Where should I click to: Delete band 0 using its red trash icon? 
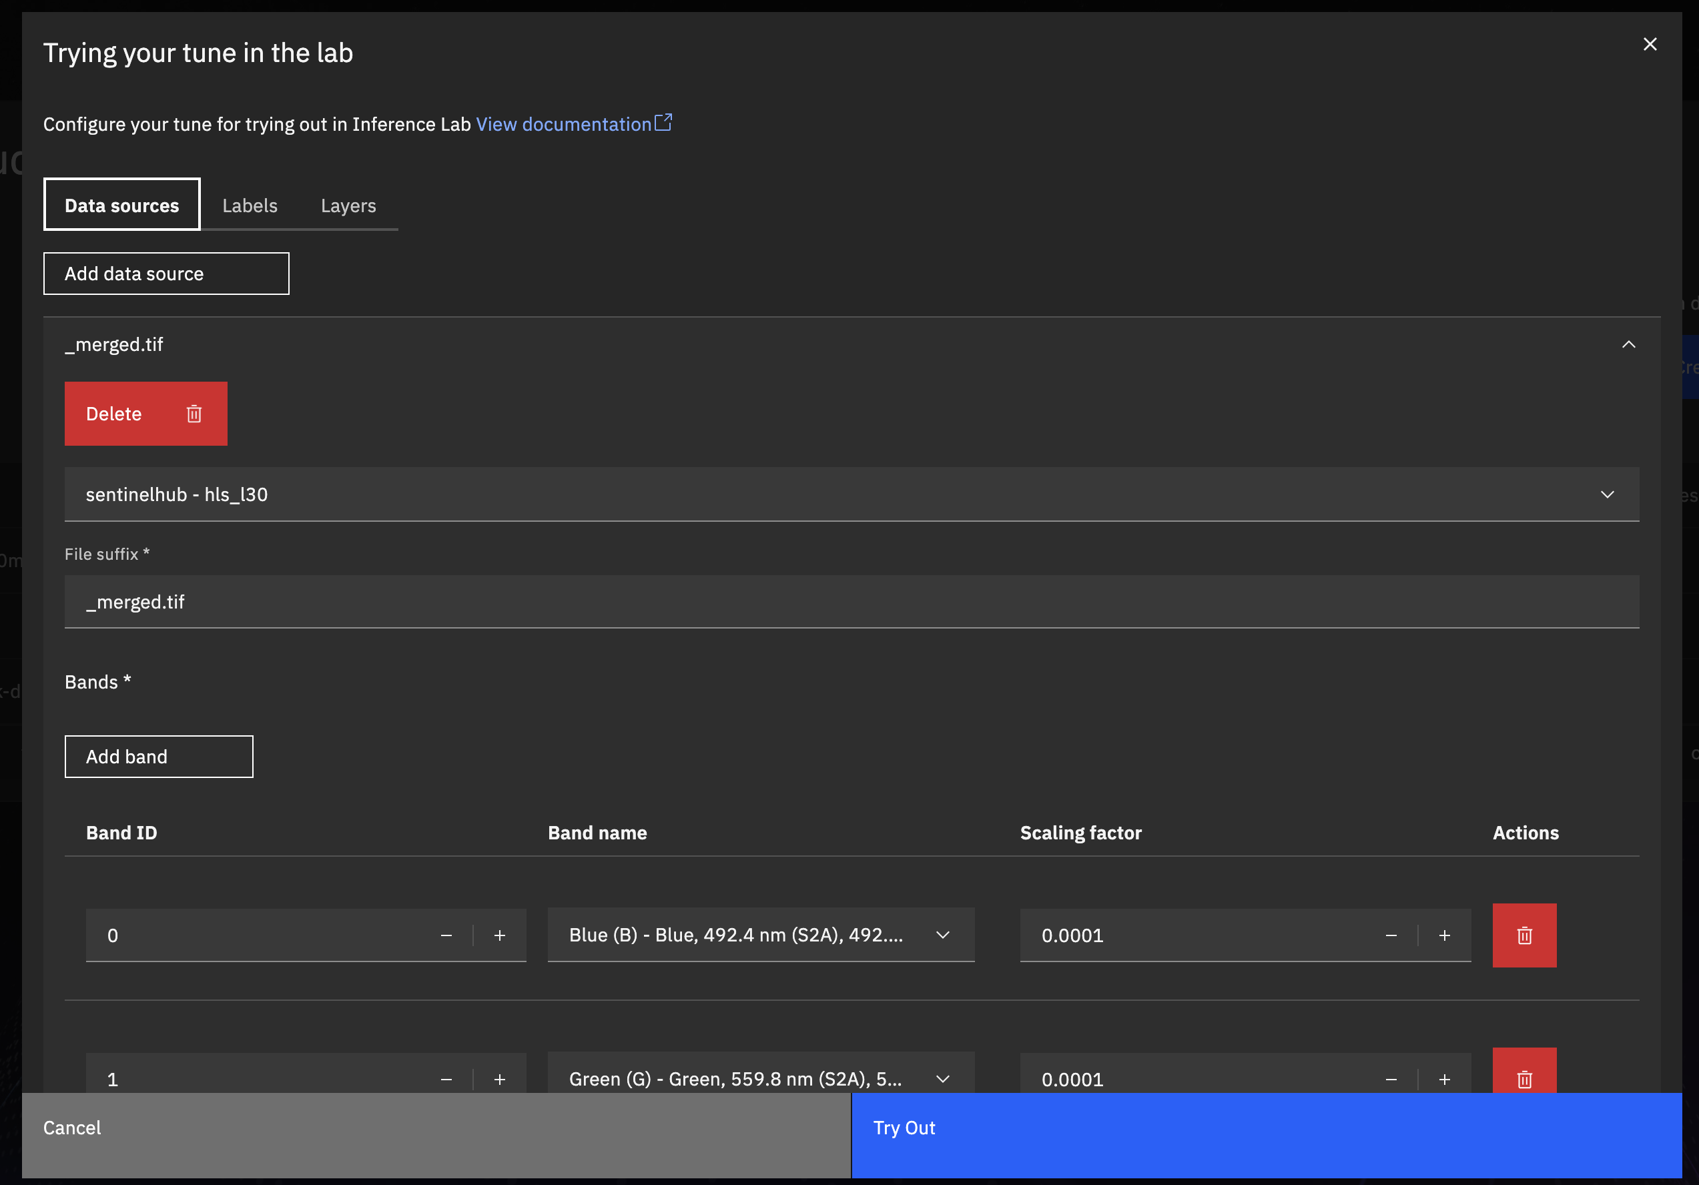click(1523, 935)
